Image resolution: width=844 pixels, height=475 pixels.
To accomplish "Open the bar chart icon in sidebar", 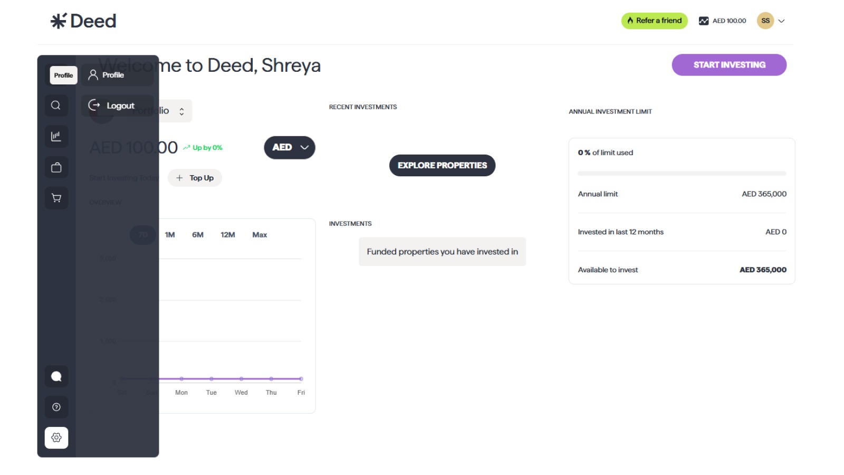I will (x=56, y=136).
